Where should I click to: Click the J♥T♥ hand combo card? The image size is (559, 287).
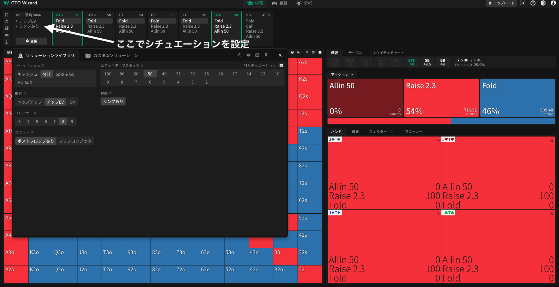pos(498,173)
